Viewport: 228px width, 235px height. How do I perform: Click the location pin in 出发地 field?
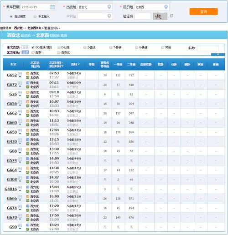click(x=109, y=7)
